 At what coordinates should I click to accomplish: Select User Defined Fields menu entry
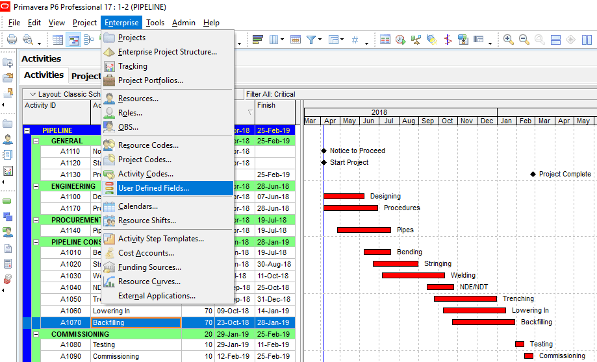[168, 188]
